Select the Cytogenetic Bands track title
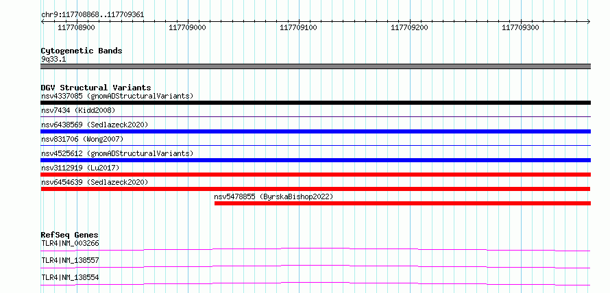This screenshot has width=610, height=293. [82, 51]
